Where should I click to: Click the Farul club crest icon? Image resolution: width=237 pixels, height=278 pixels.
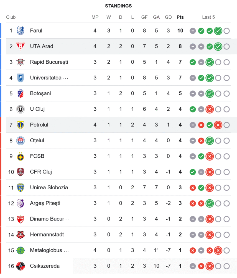coord(21,31)
